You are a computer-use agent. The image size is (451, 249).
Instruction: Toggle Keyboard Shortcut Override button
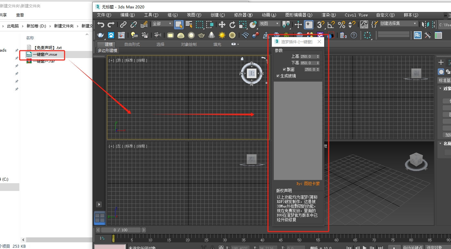309,25
